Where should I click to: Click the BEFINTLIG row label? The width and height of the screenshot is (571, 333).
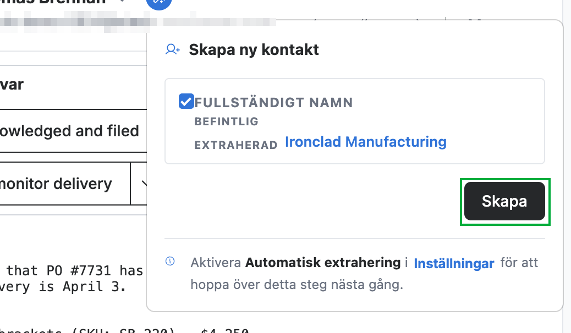[227, 121]
